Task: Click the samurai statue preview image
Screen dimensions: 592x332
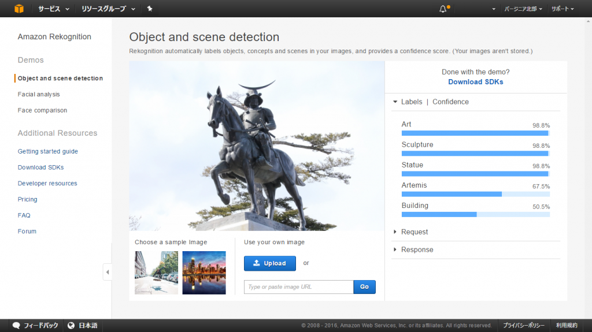Action: [x=257, y=146]
